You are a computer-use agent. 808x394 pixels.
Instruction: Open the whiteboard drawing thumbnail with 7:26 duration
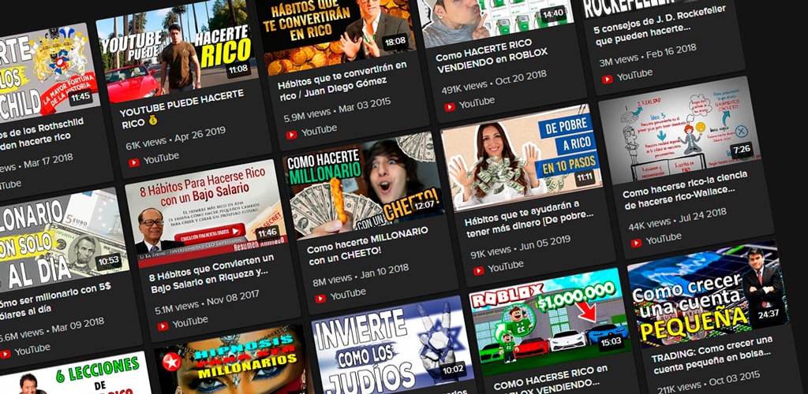click(679, 129)
